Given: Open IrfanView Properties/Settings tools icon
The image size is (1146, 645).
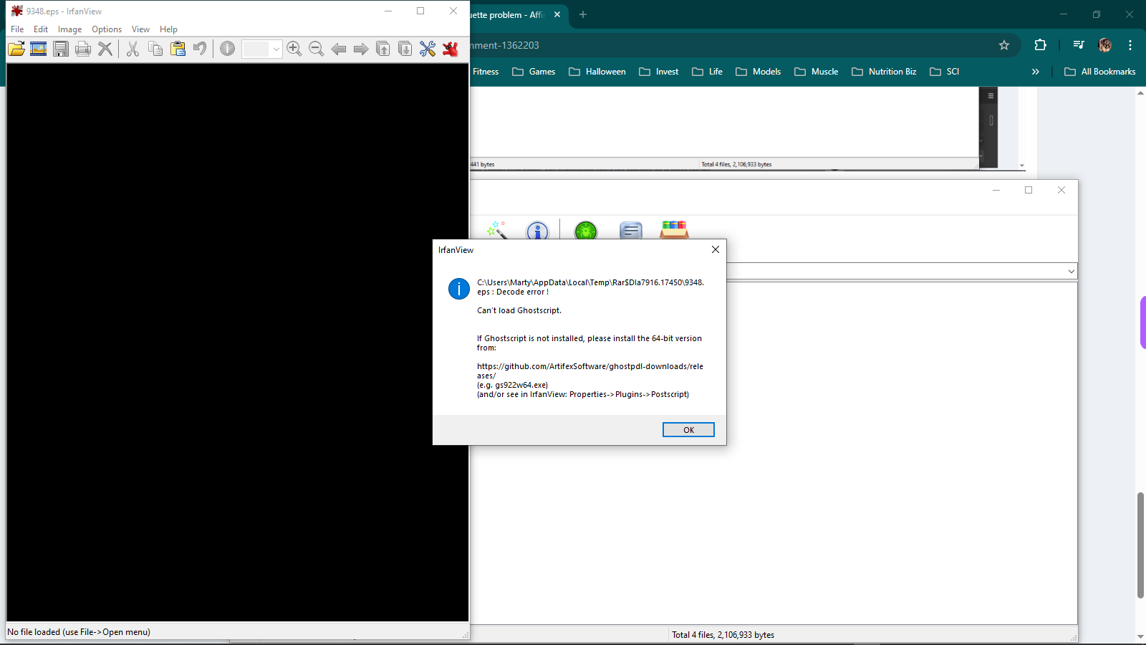Looking at the screenshot, I should click(428, 49).
